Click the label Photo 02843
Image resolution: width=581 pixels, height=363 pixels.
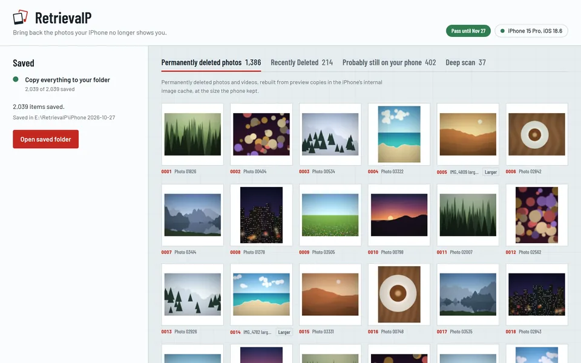pos(530,332)
